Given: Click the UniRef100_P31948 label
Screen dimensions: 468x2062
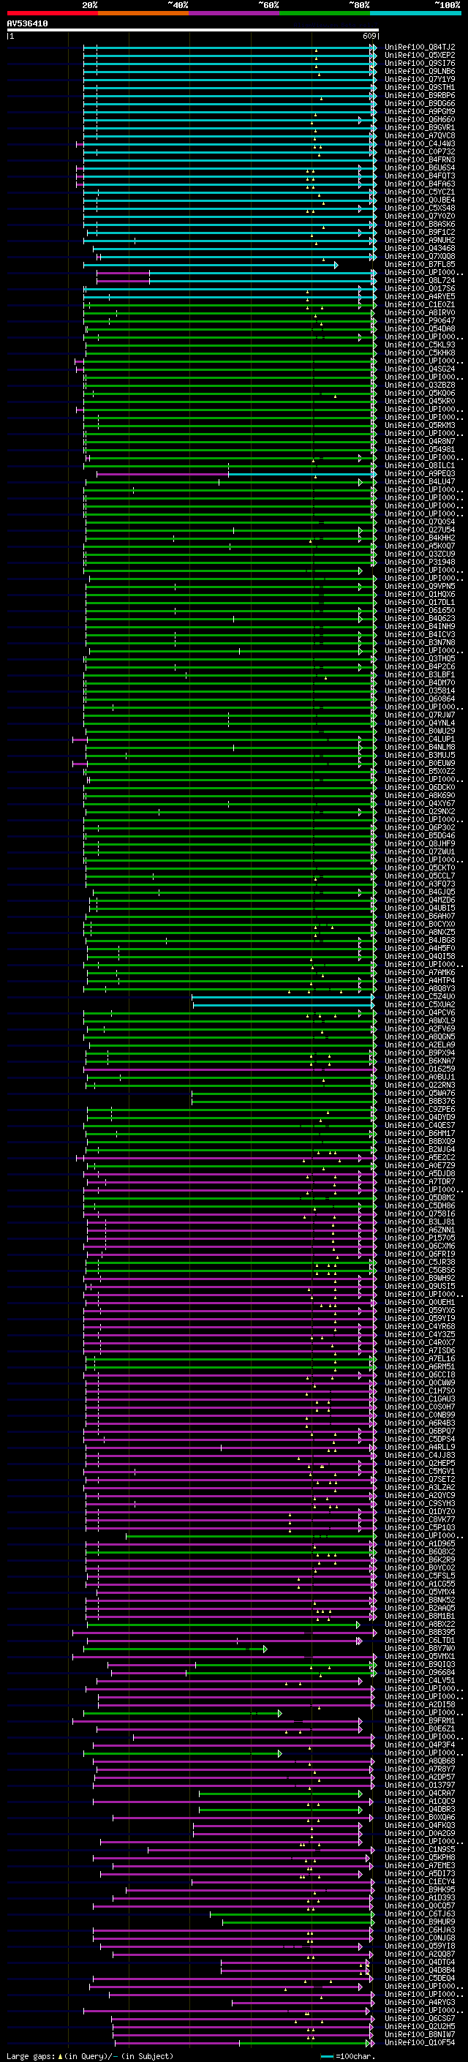Looking at the screenshot, I should [x=420, y=562].
